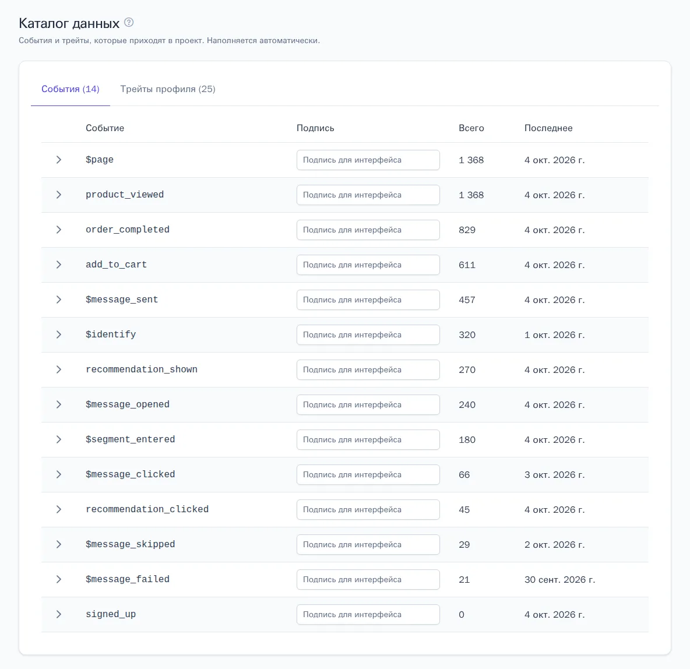
Task: Focus the caption field for $identify
Action: [368, 335]
